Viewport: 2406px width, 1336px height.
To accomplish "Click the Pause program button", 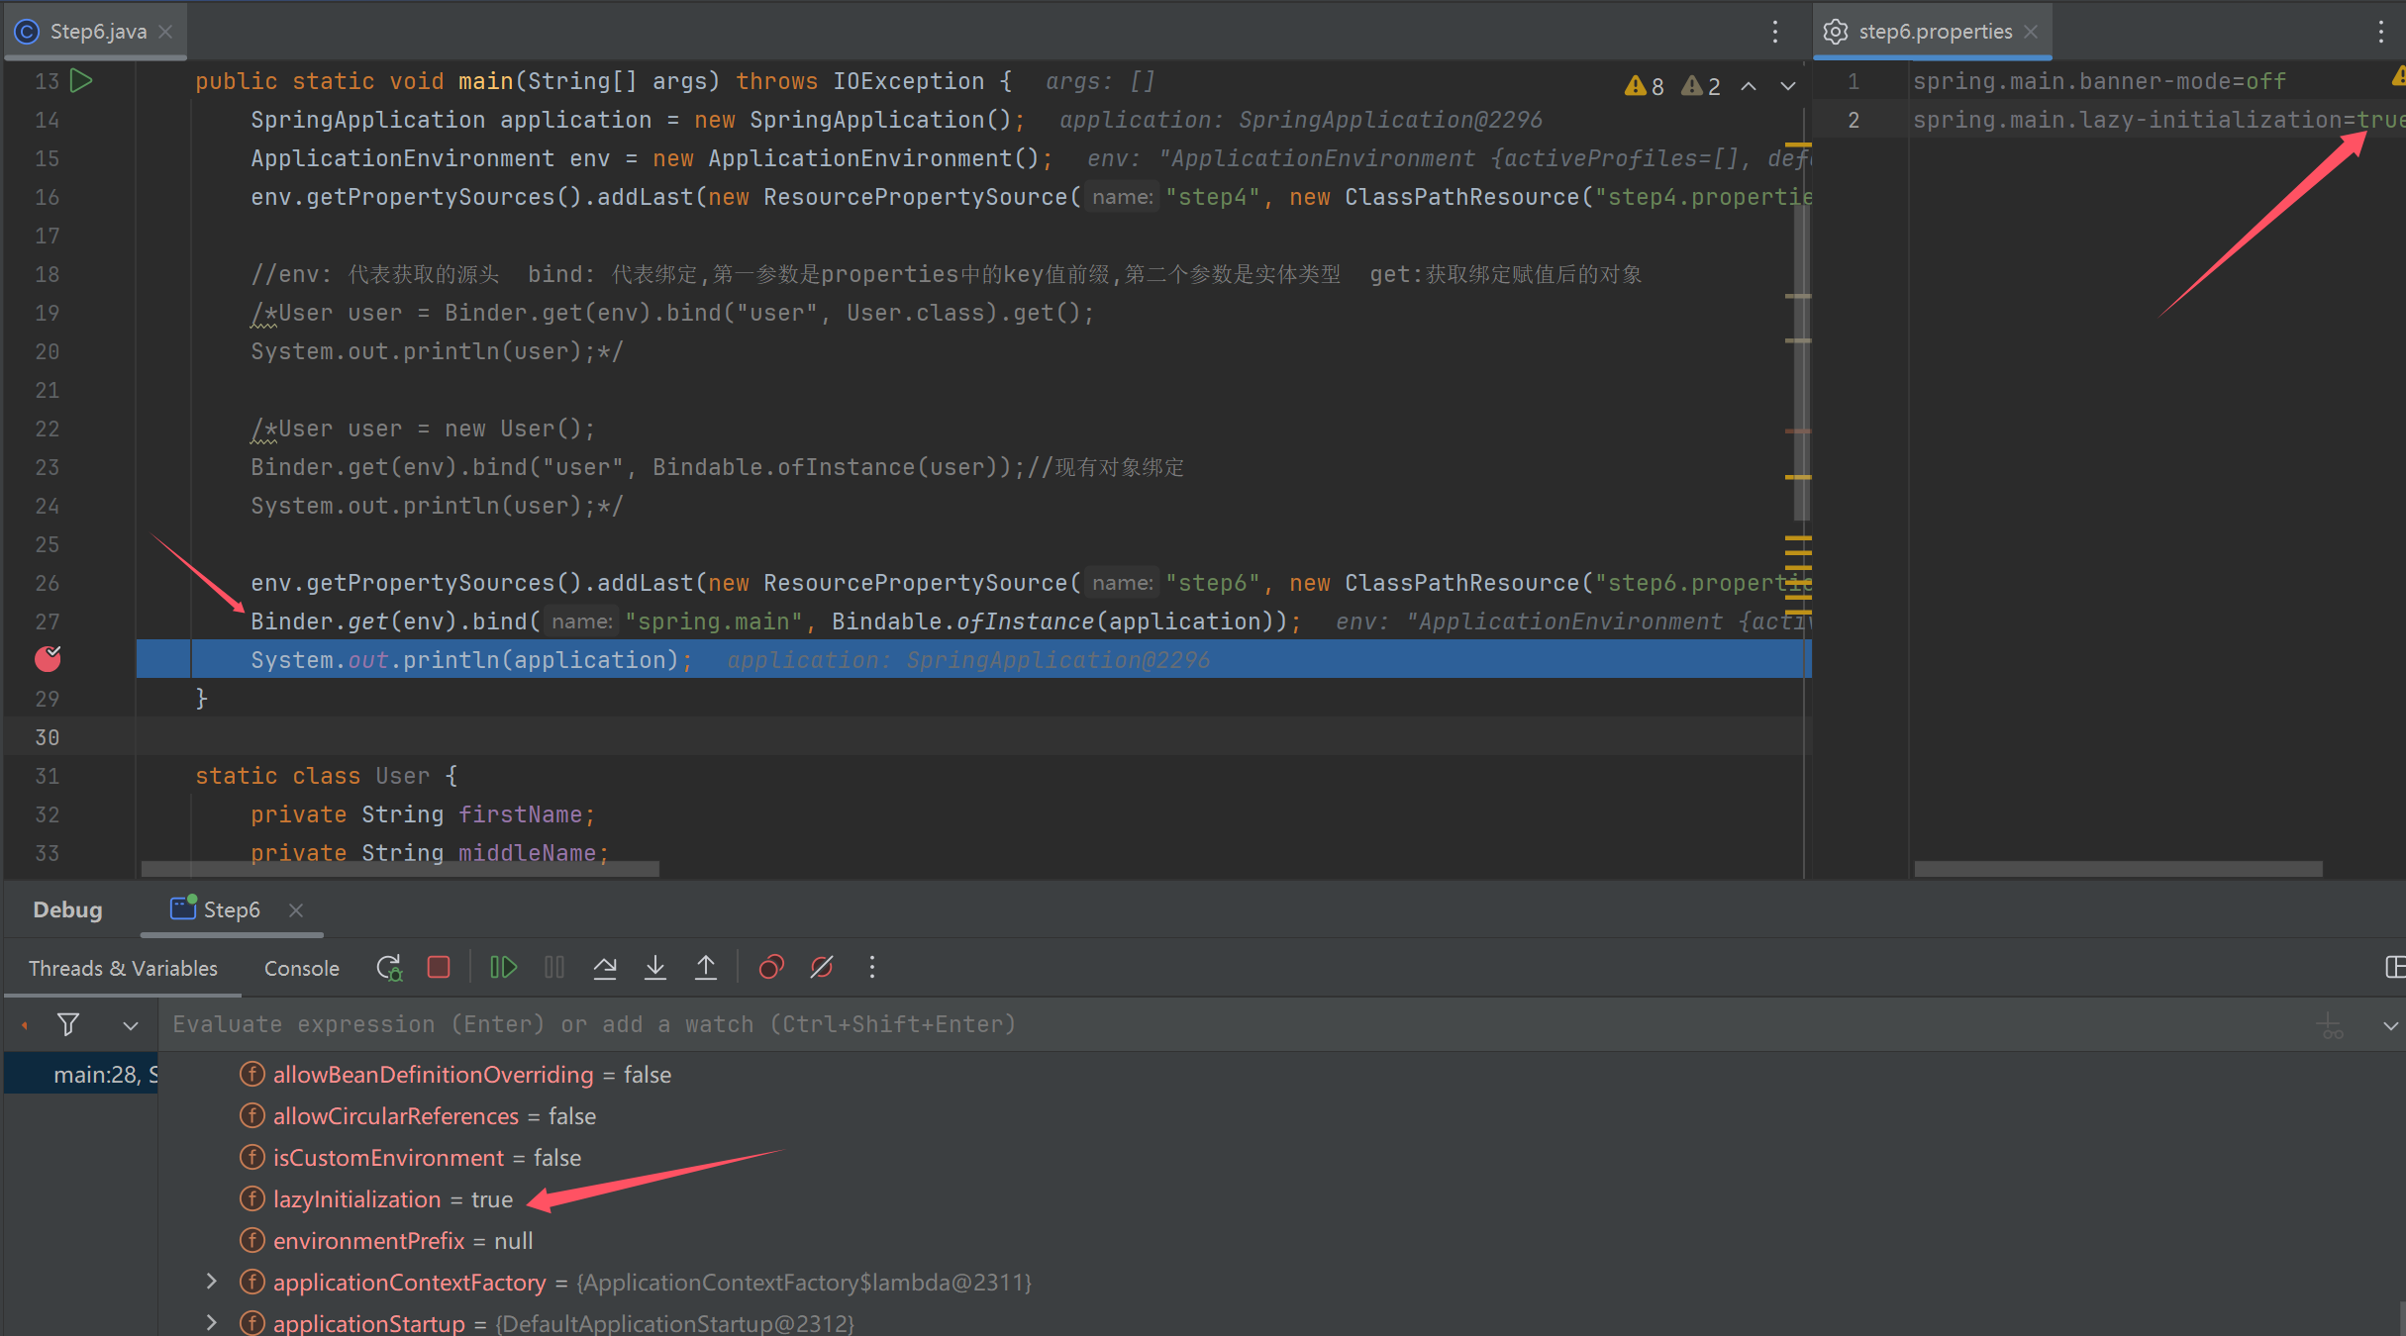I will pyautogui.click(x=554, y=967).
